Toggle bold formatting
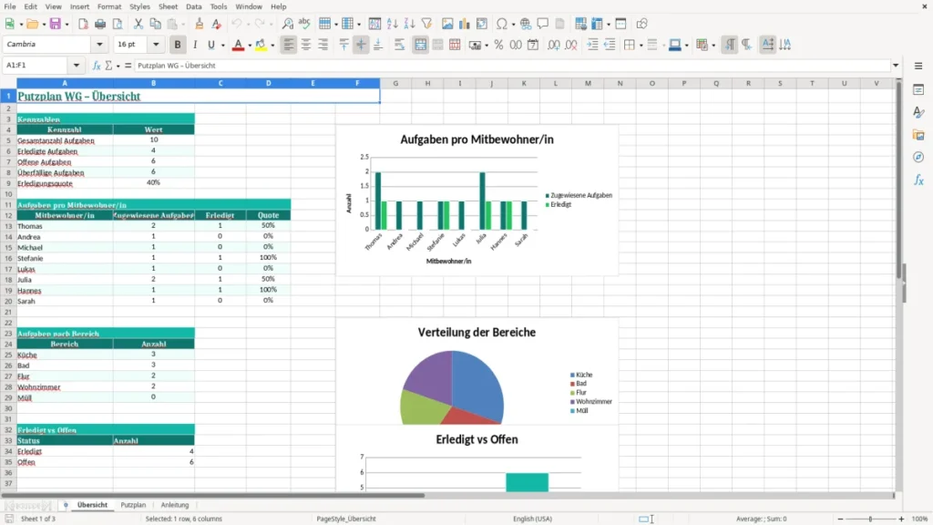Screen dimensions: 933x525 click(x=178, y=45)
